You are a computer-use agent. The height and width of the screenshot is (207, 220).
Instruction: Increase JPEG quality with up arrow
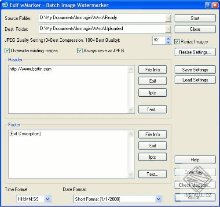[168, 39]
